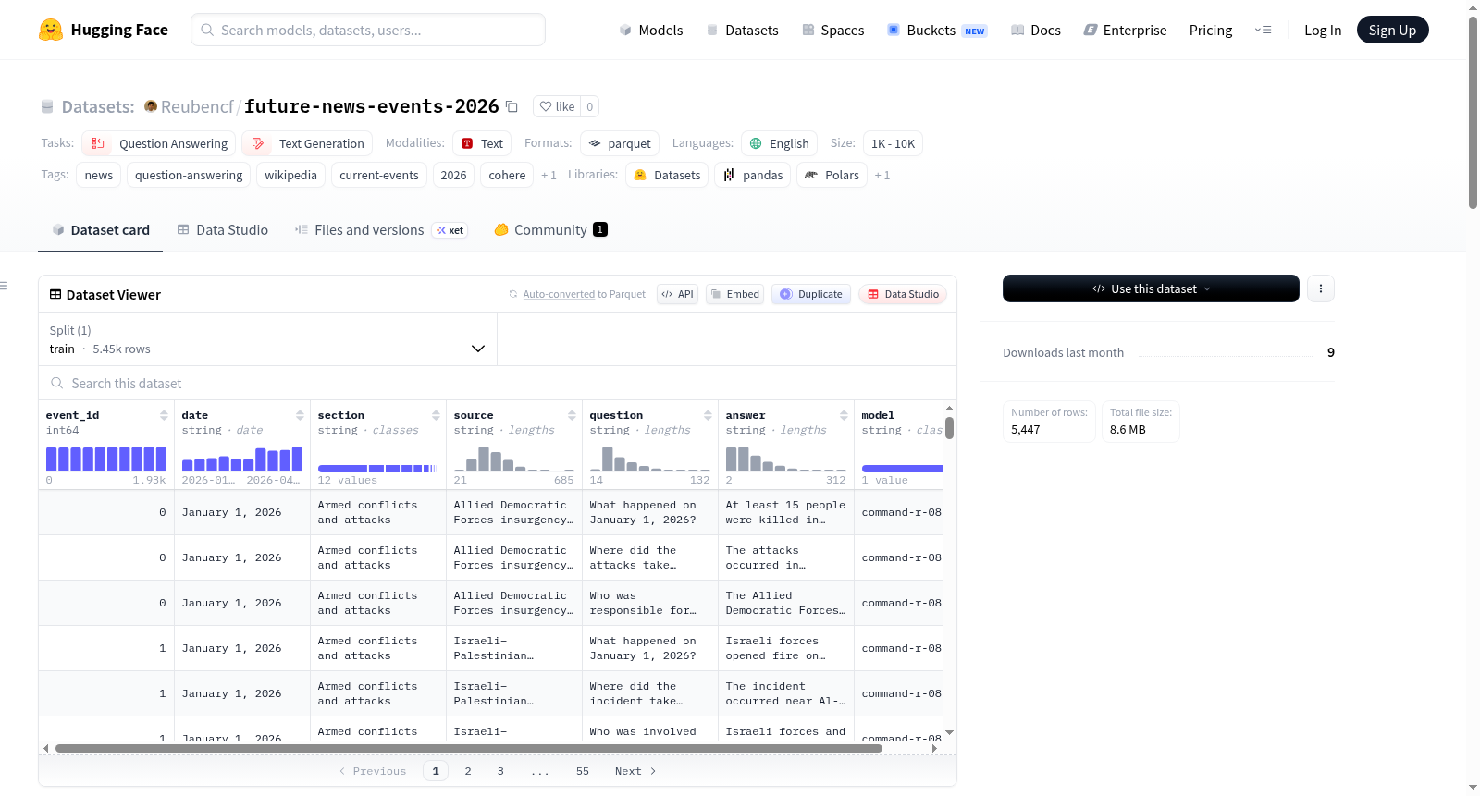Open the Enterprise nav link

[x=1125, y=30]
